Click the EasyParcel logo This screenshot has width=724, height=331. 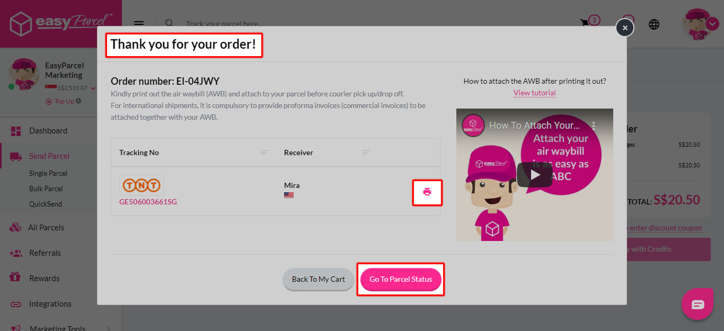[60, 23]
